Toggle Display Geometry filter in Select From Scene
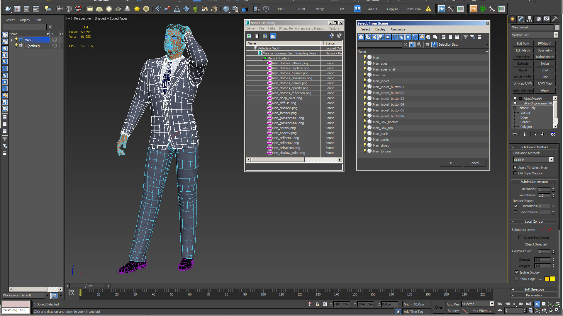563x316 pixels. pos(361,37)
